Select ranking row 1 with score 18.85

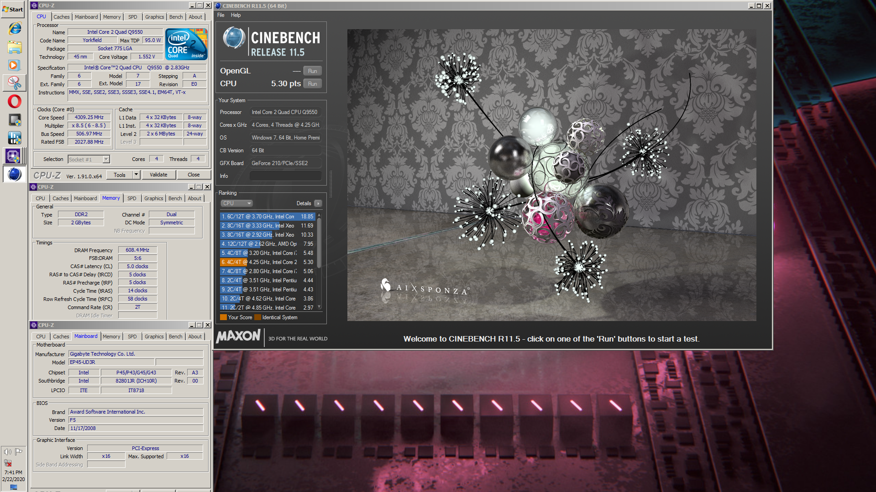[x=268, y=217]
